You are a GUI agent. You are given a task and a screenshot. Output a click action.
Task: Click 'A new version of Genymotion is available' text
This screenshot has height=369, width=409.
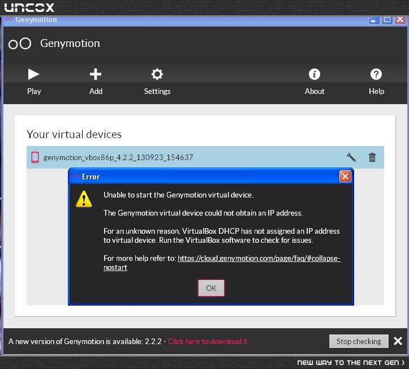85,341
